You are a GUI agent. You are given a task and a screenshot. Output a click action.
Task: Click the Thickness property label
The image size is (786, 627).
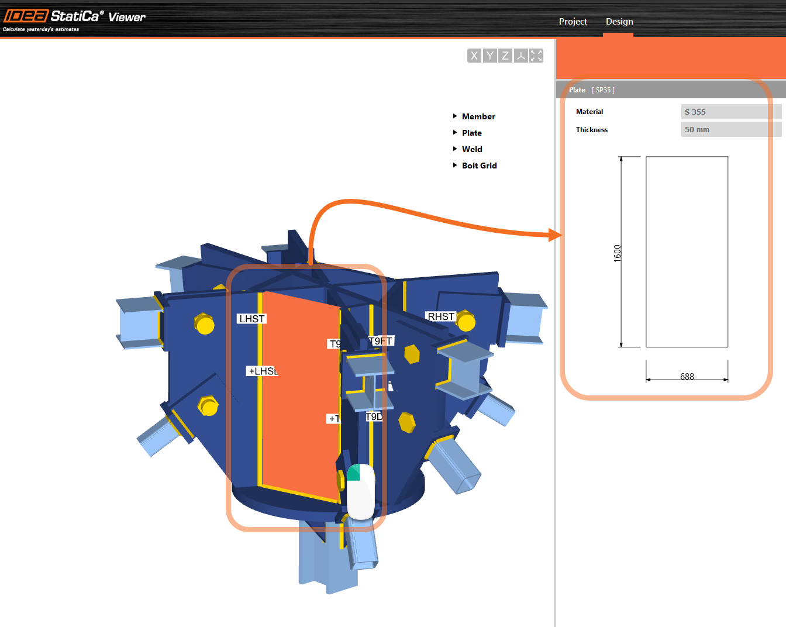pos(592,130)
